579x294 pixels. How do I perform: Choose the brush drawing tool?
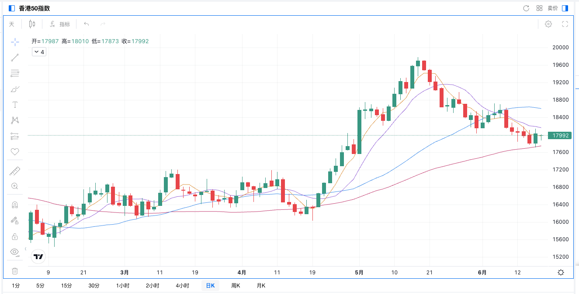point(15,89)
